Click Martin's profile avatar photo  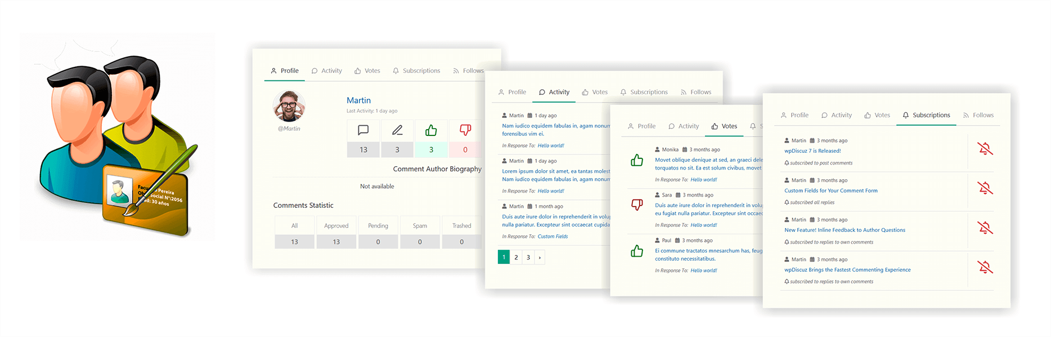click(x=289, y=106)
